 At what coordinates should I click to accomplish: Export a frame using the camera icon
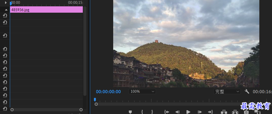click(x=246, y=112)
